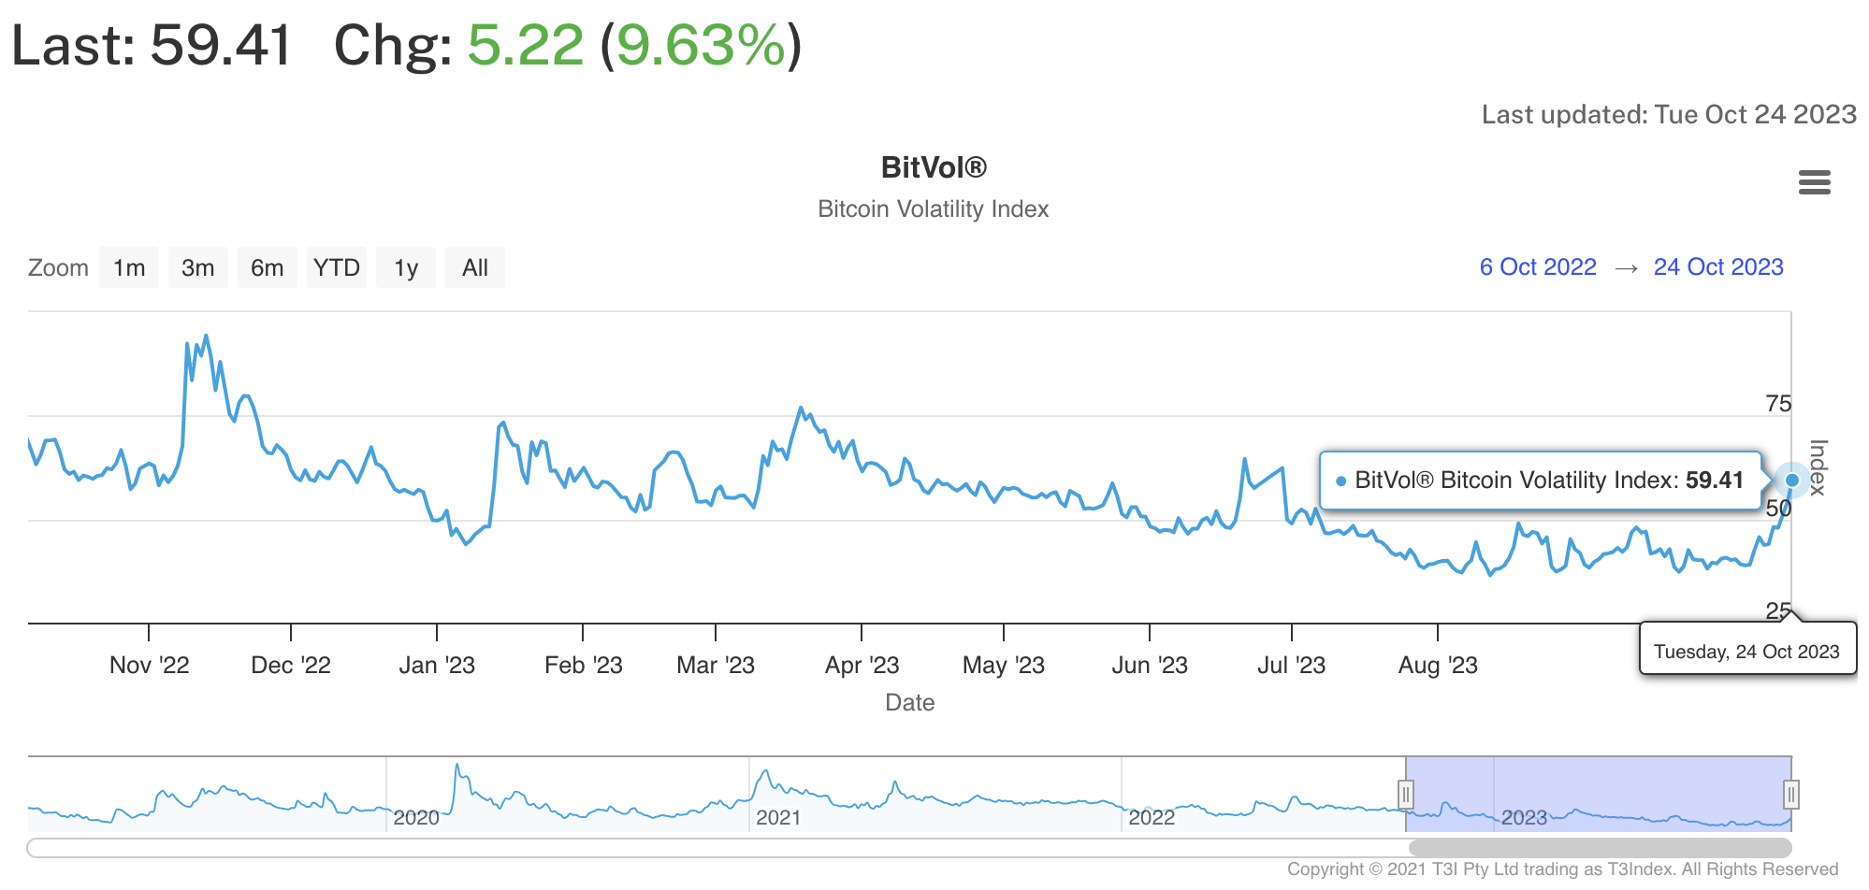Set zoom range to 1m

129,268
